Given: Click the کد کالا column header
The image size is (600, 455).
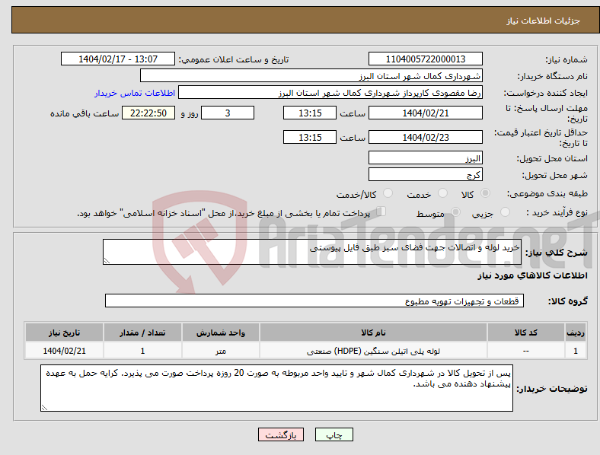Looking at the screenshot, I should [x=526, y=332].
